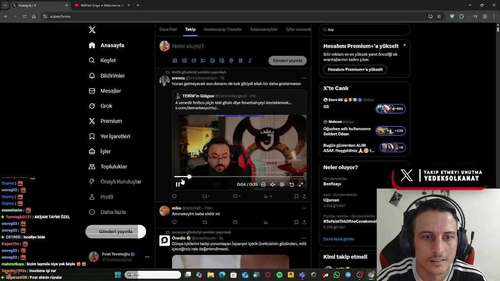Schedule the post with the calendar icon
Screen dimensions: 500x281
click(x=222, y=60)
